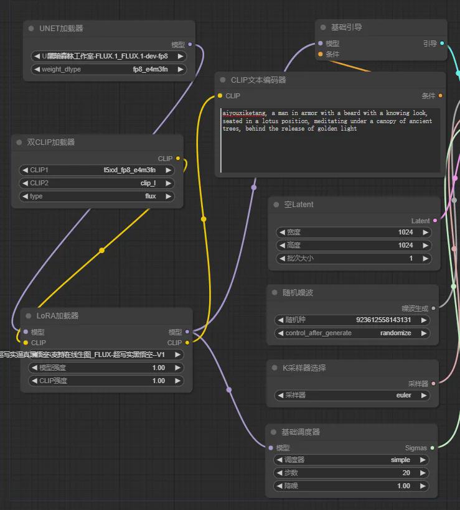Adjust the 降噪 value slider field

(353, 486)
